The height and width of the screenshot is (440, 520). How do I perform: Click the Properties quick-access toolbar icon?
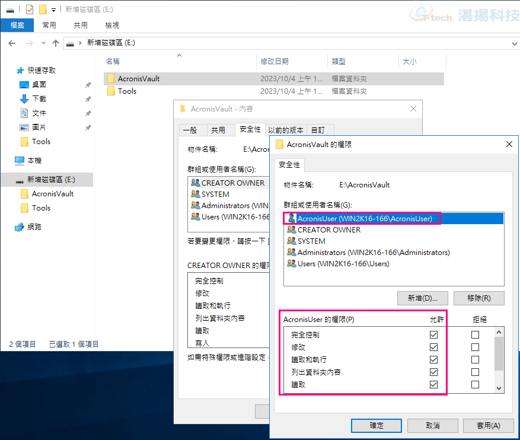[30, 9]
